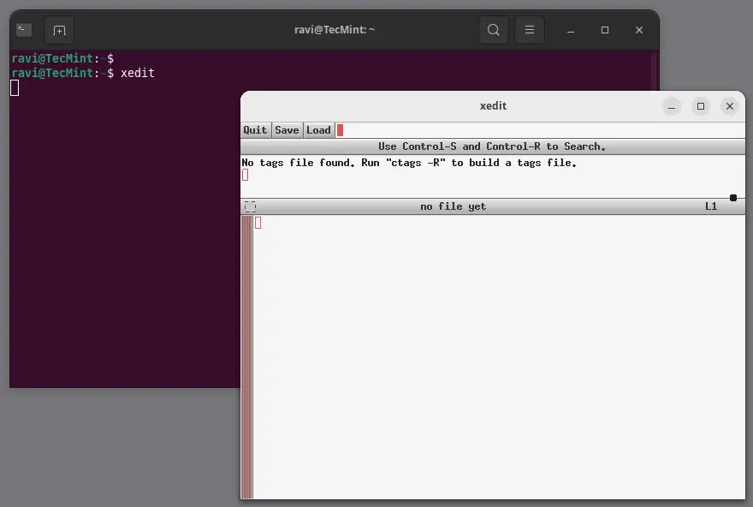Open the terminal hamburger menu
The height and width of the screenshot is (507, 753).
530,29
